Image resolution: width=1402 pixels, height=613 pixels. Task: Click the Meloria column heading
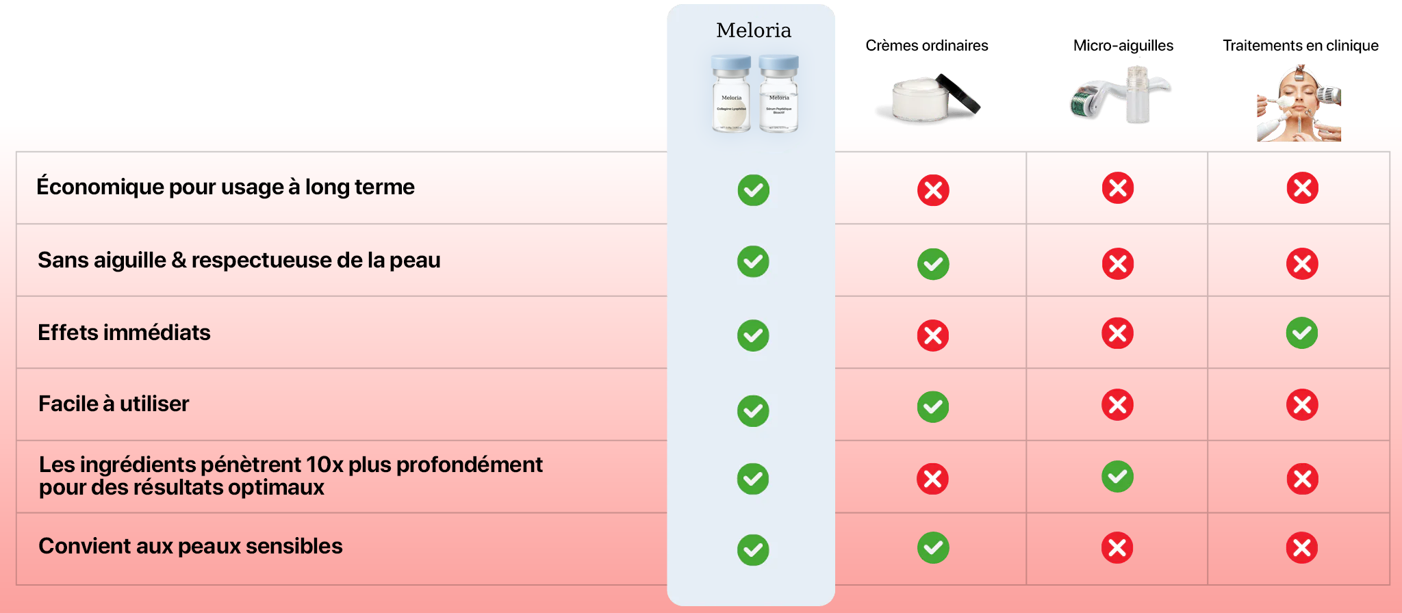click(x=753, y=30)
